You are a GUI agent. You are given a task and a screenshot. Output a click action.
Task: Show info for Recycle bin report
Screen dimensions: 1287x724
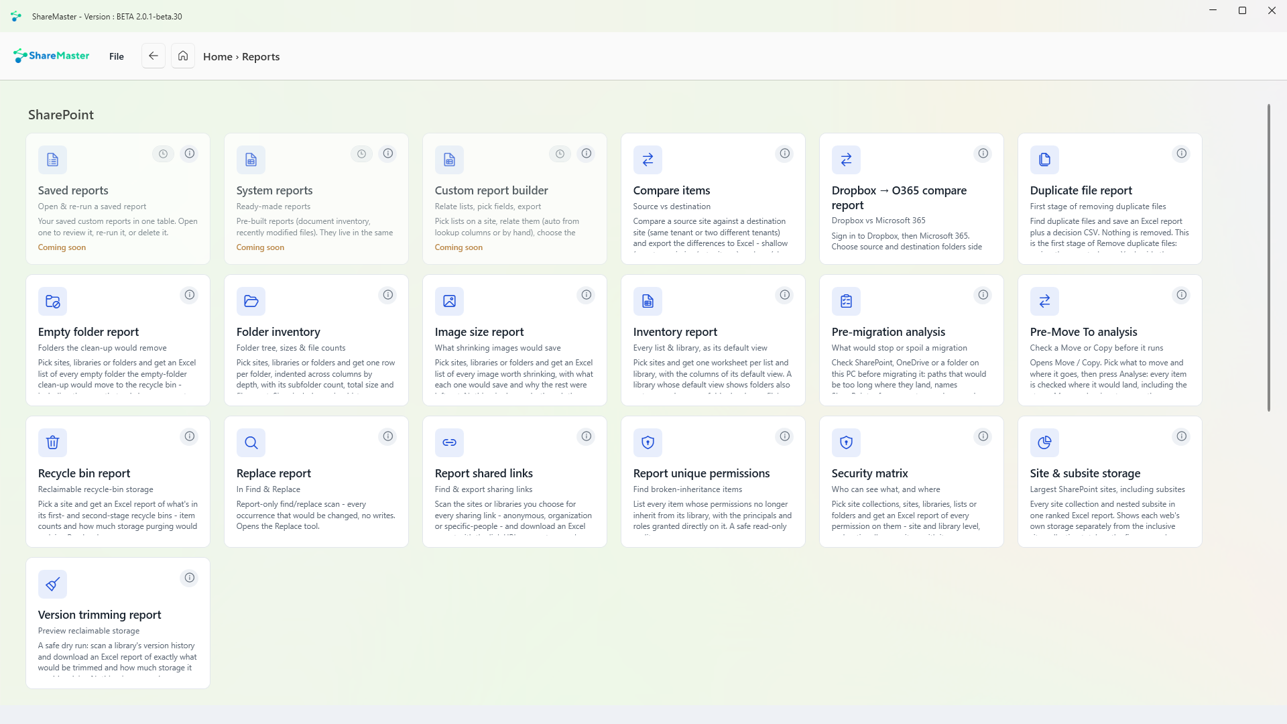190,436
